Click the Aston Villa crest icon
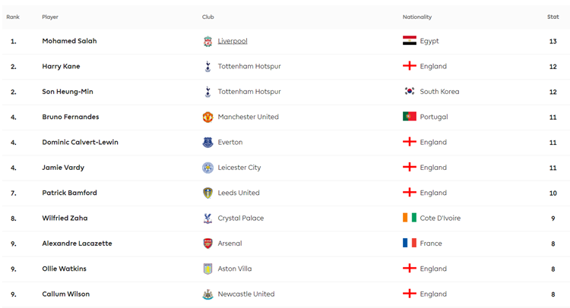This screenshot has height=308, width=570. point(207,269)
